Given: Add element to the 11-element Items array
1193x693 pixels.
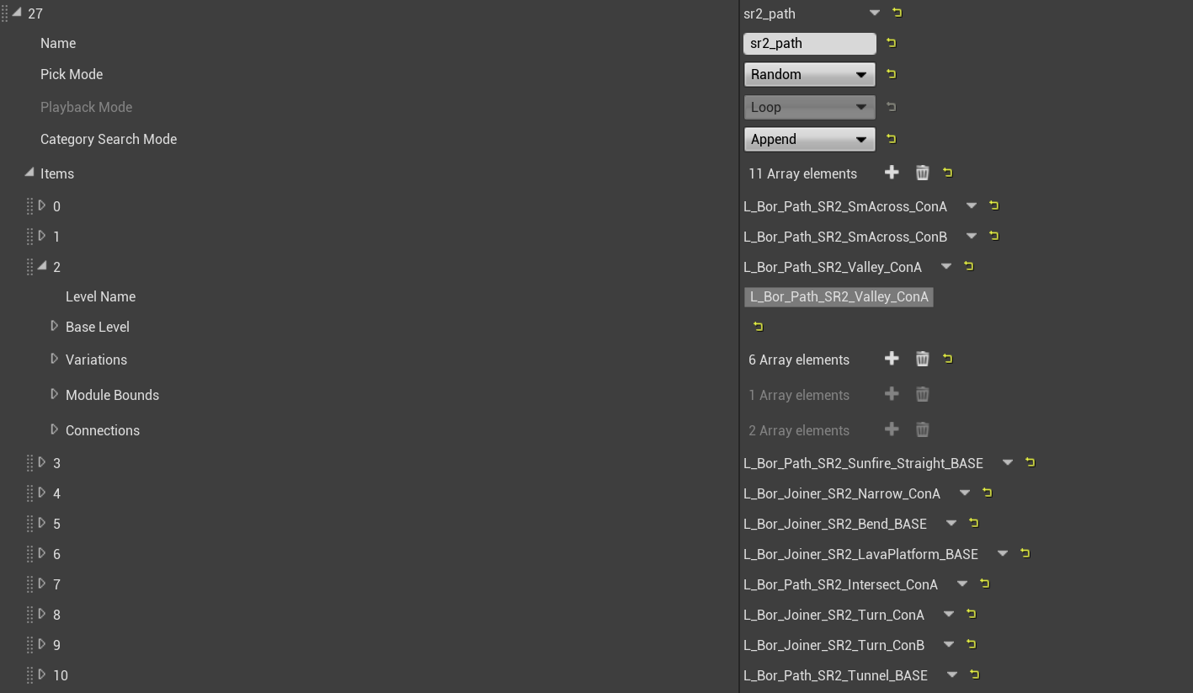Looking at the screenshot, I should coord(892,173).
